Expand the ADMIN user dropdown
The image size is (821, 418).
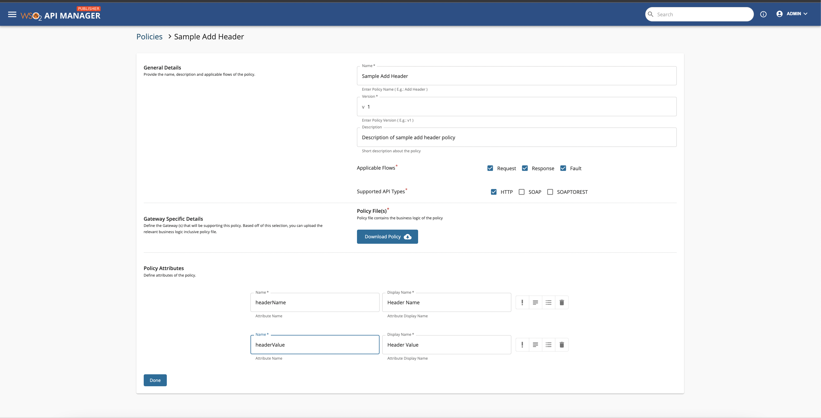pos(793,14)
